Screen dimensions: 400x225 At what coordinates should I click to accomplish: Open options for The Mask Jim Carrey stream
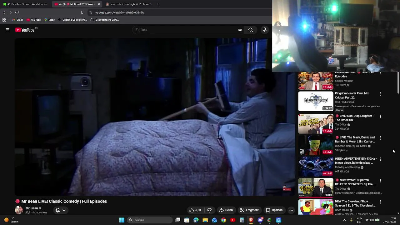(380, 138)
